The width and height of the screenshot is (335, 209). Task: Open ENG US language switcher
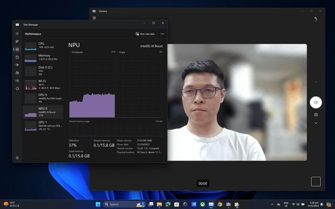pos(286,204)
